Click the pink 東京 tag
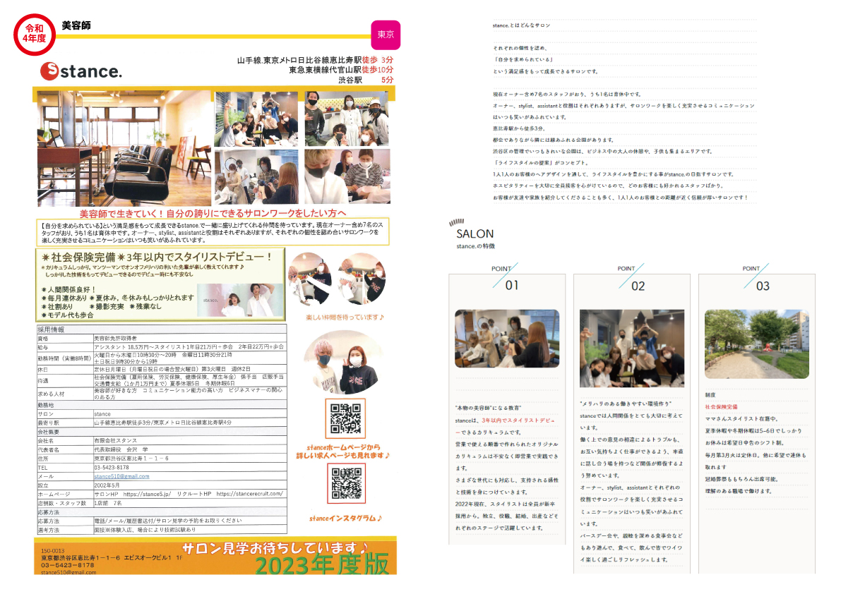 pos(385,35)
